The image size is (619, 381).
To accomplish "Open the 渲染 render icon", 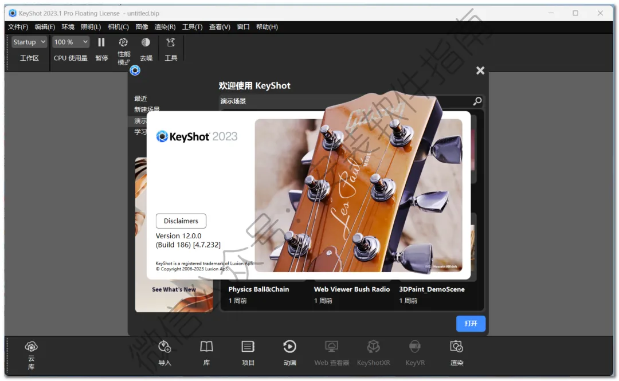I will pos(457,347).
